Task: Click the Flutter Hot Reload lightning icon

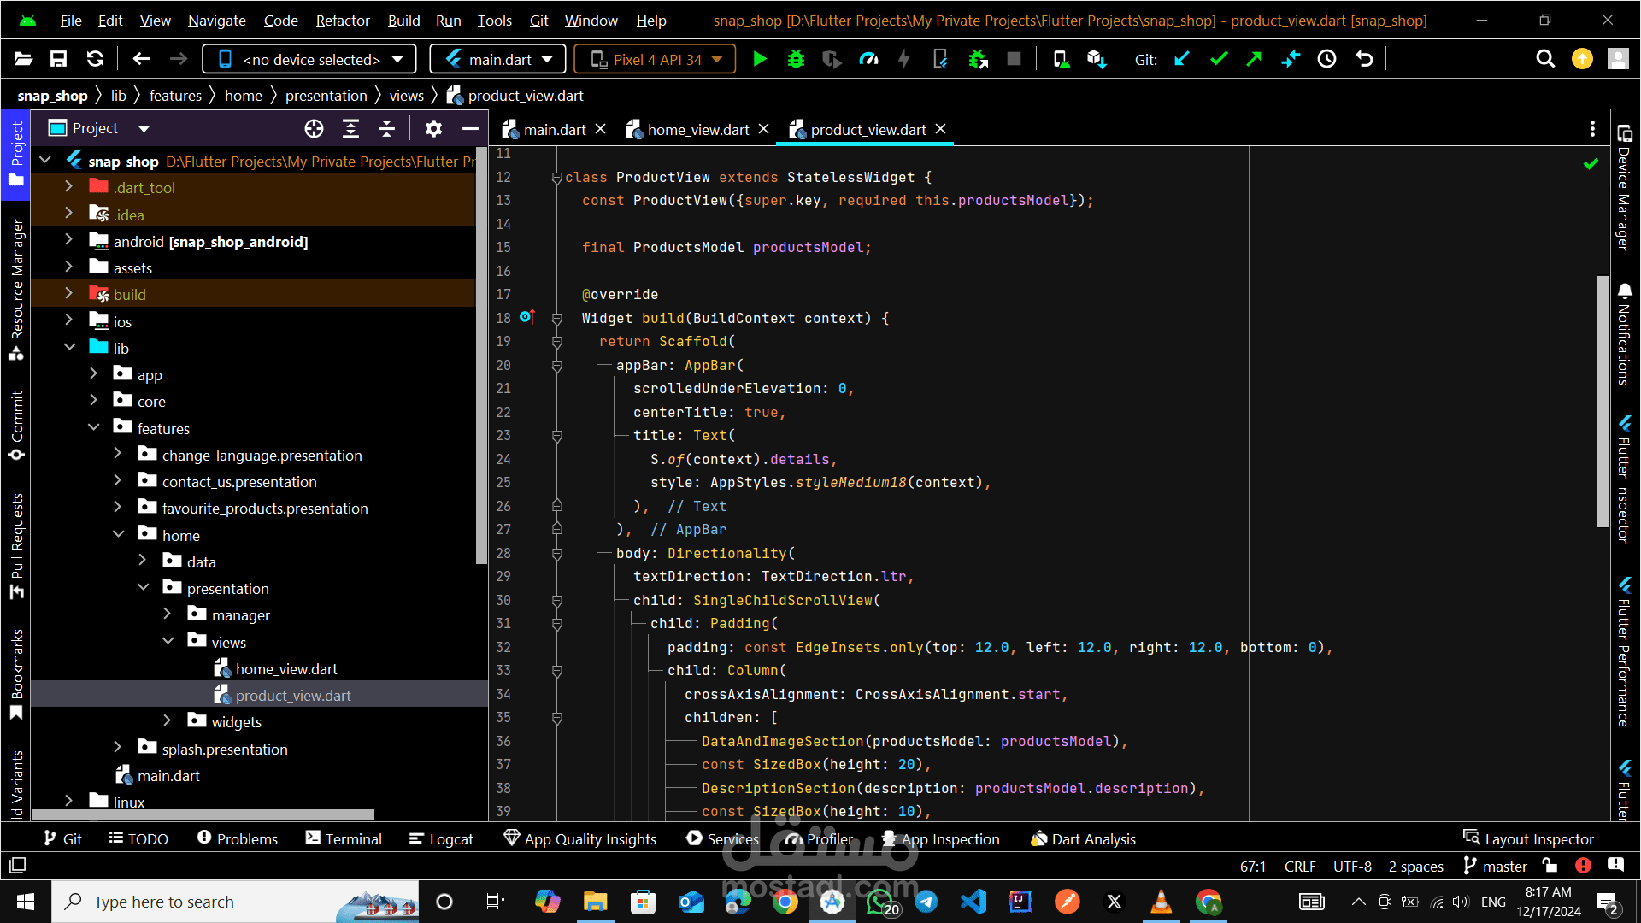Action: (x=903, y=59)
